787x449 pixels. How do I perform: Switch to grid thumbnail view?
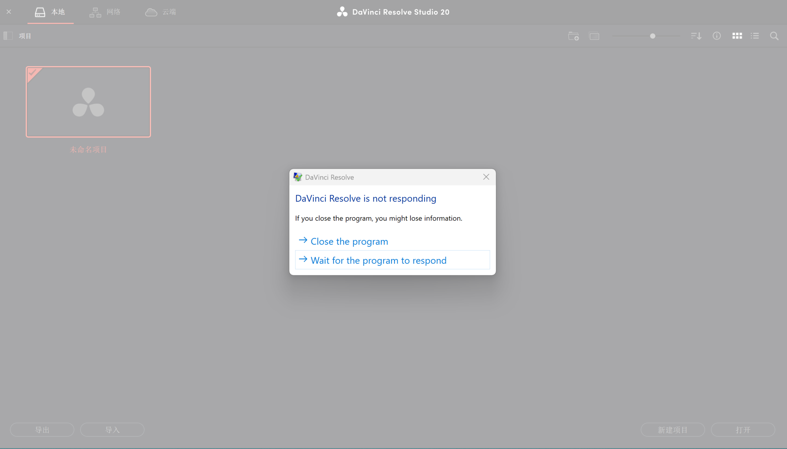(737, 36)
